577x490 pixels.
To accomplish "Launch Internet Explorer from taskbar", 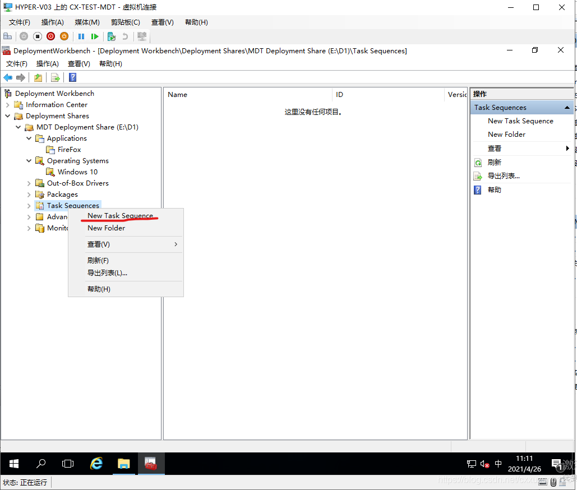I will click(96, 464).
